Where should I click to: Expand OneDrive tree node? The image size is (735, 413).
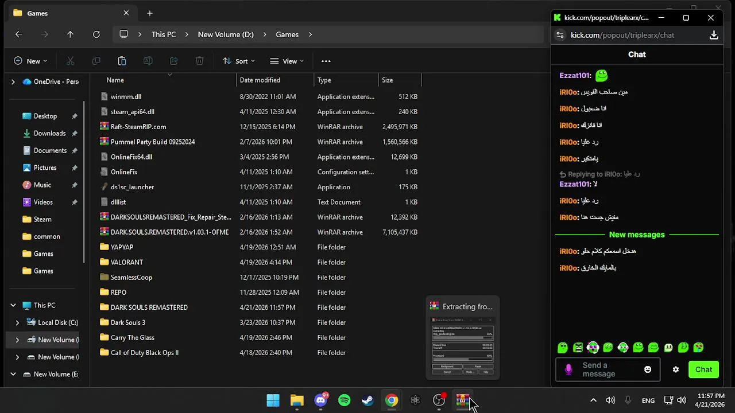13,81
